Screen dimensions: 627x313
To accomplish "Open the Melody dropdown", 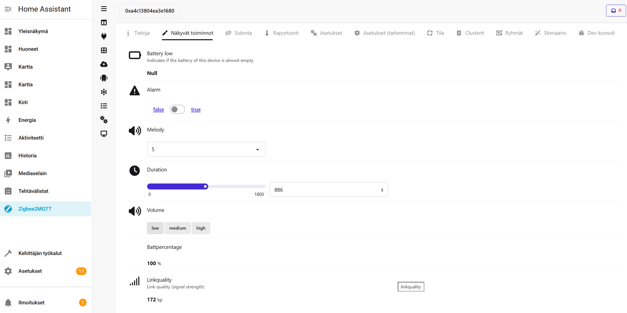I will tap(206, 149).
